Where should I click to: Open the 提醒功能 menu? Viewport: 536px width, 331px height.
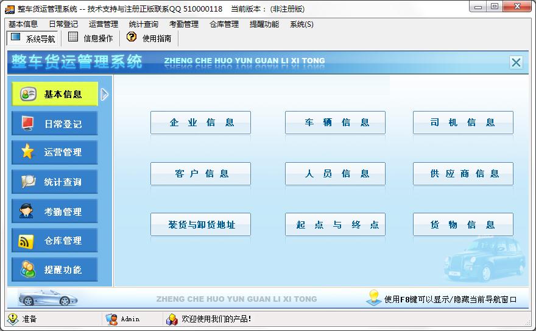coord(264,24)
